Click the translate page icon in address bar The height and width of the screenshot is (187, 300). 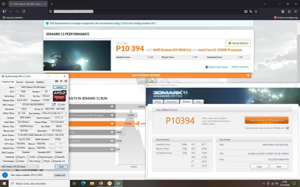[x=251, y=11]
